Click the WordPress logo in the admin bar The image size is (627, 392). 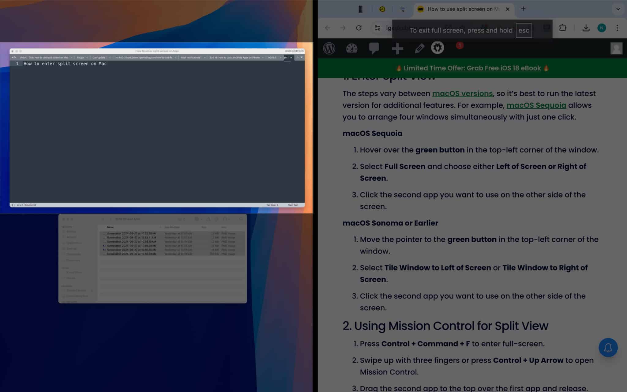click(x=329, y=48)
